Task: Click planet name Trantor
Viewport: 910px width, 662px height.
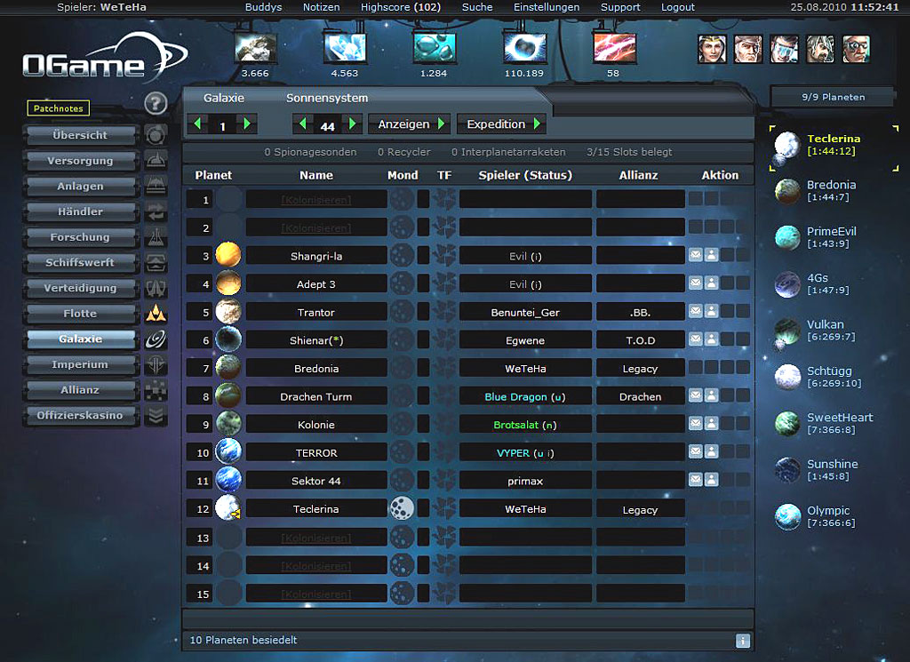Action: 316,313
